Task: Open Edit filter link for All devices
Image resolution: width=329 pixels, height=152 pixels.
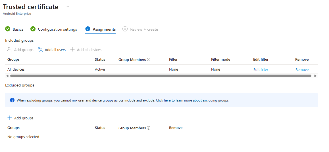Action: [x=261, y=70]
